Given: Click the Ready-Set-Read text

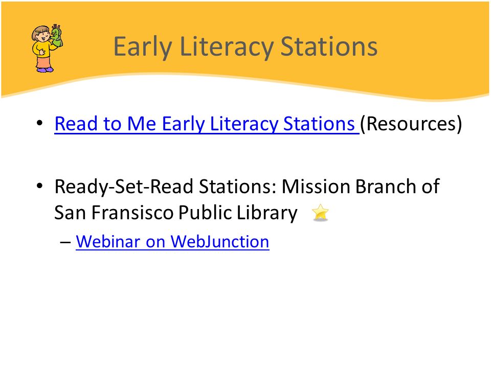Looking at the screenshot, I should coord(123,187).
